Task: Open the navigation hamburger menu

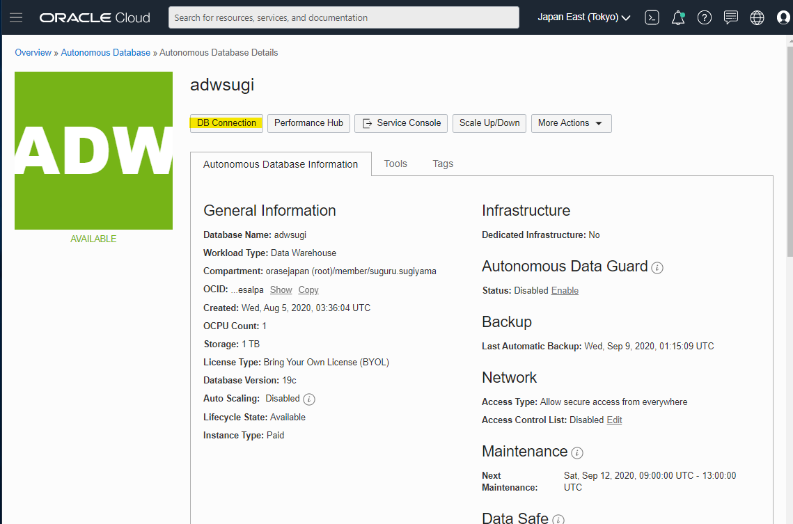Action: pyautogui.click(x=17, y=17)
